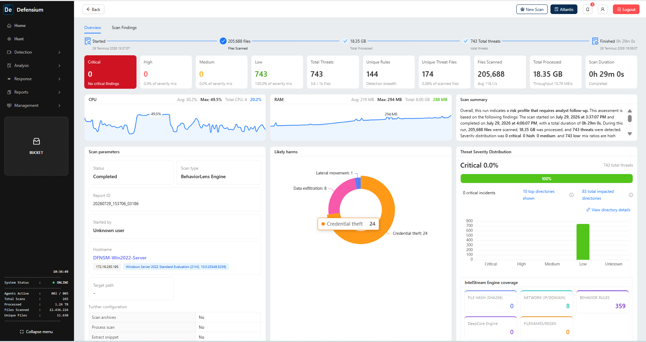
Task: Switch to the Overview tab
Action: (92, 28)
